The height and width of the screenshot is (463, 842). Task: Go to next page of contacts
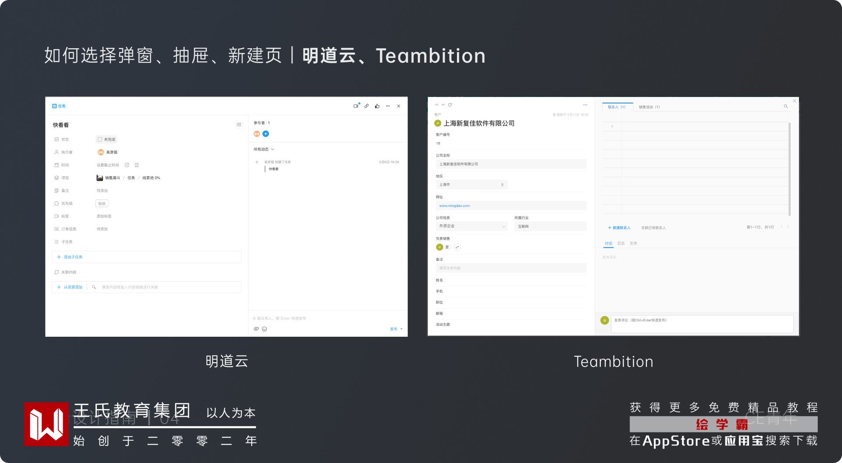788,227
